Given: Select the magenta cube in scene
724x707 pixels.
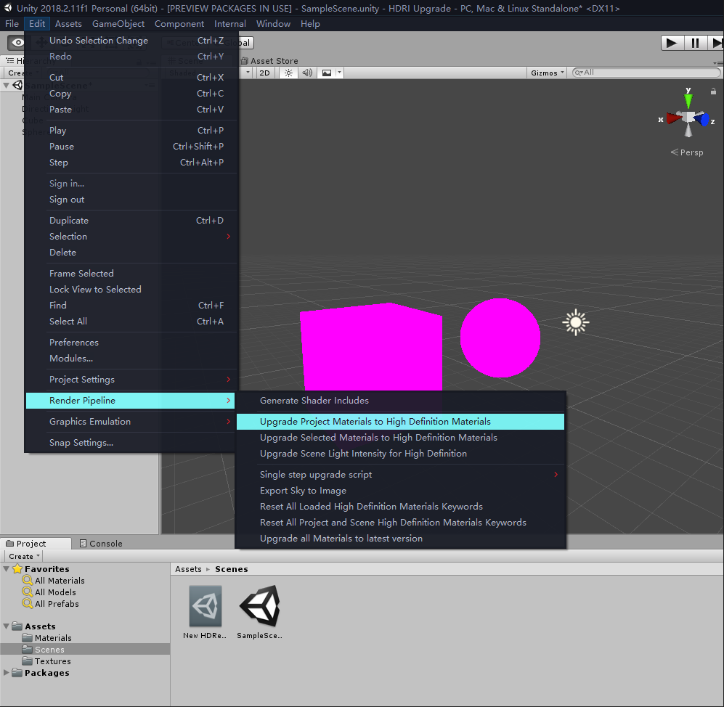Looking at the screenshot, I should 371,347.
